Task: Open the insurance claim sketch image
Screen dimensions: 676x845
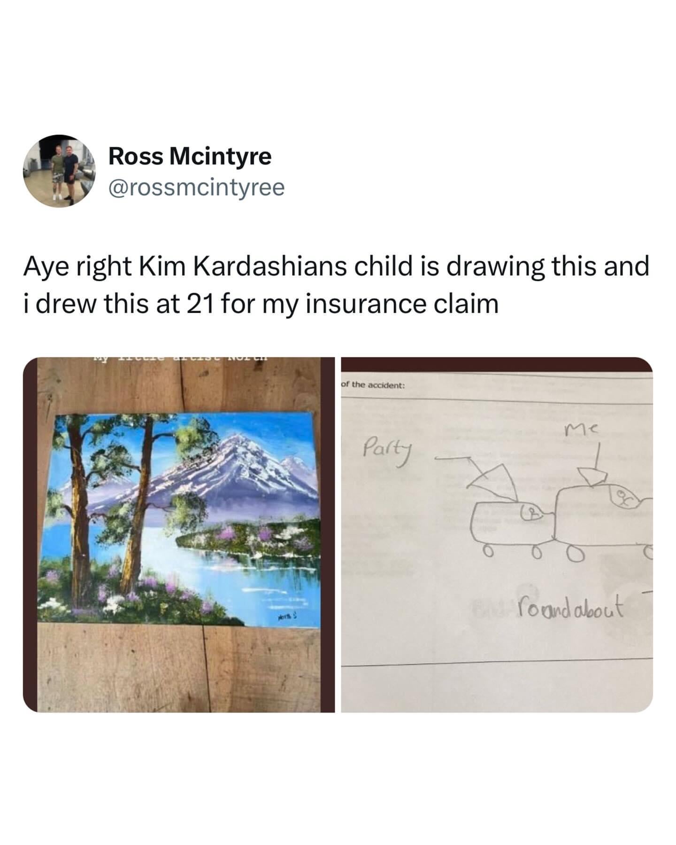Action: [x=497, y=534]
